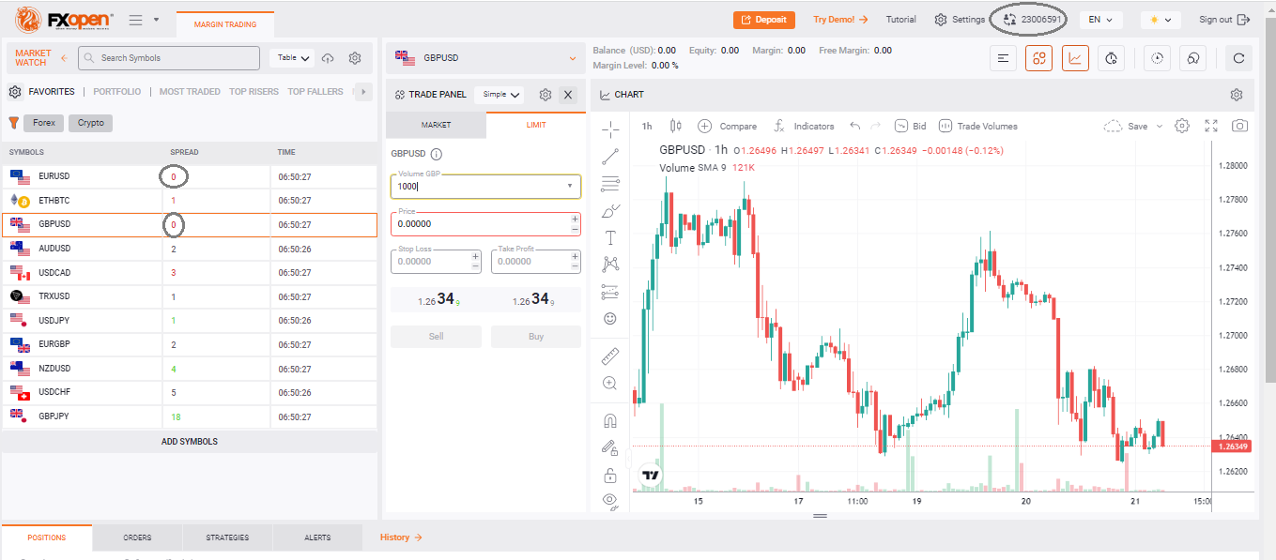This screenshot has height=560, width=1276.
Task: Open the Tutorial link
Action: 901,20
